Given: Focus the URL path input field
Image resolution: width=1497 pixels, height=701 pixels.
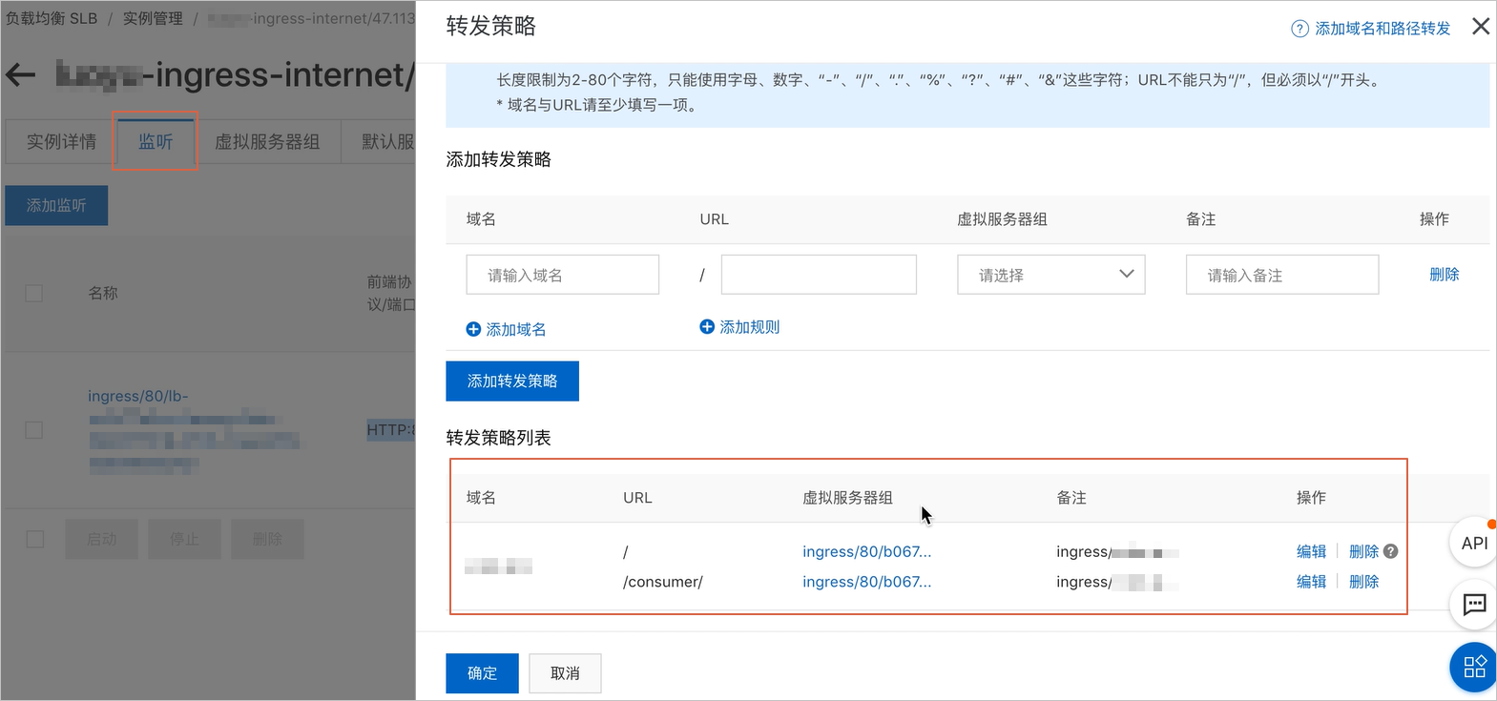Looking at the screenshot, I should coord(819,275).
